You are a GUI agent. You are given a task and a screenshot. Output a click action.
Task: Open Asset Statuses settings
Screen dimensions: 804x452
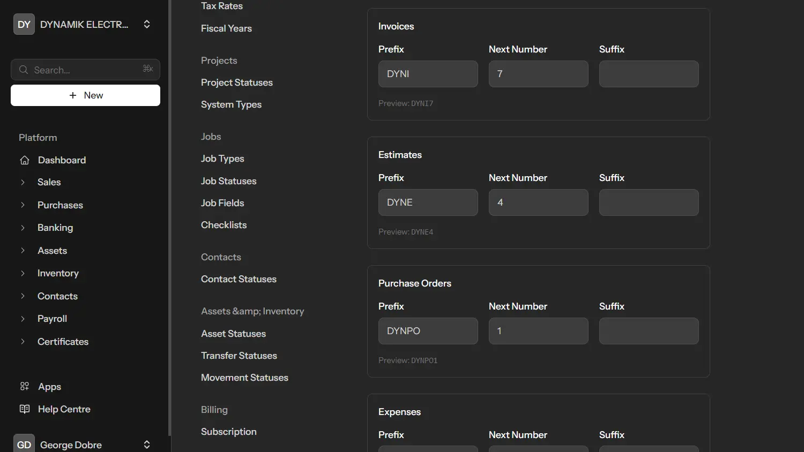tap(233, 334)
